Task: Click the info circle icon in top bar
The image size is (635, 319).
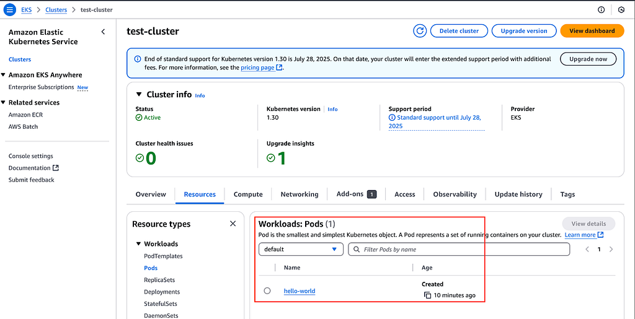Action: 602,10
